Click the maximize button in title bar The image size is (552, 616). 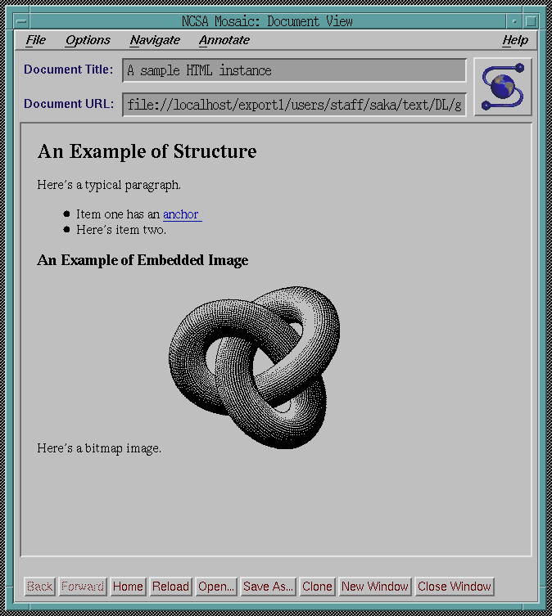(531, 21)
